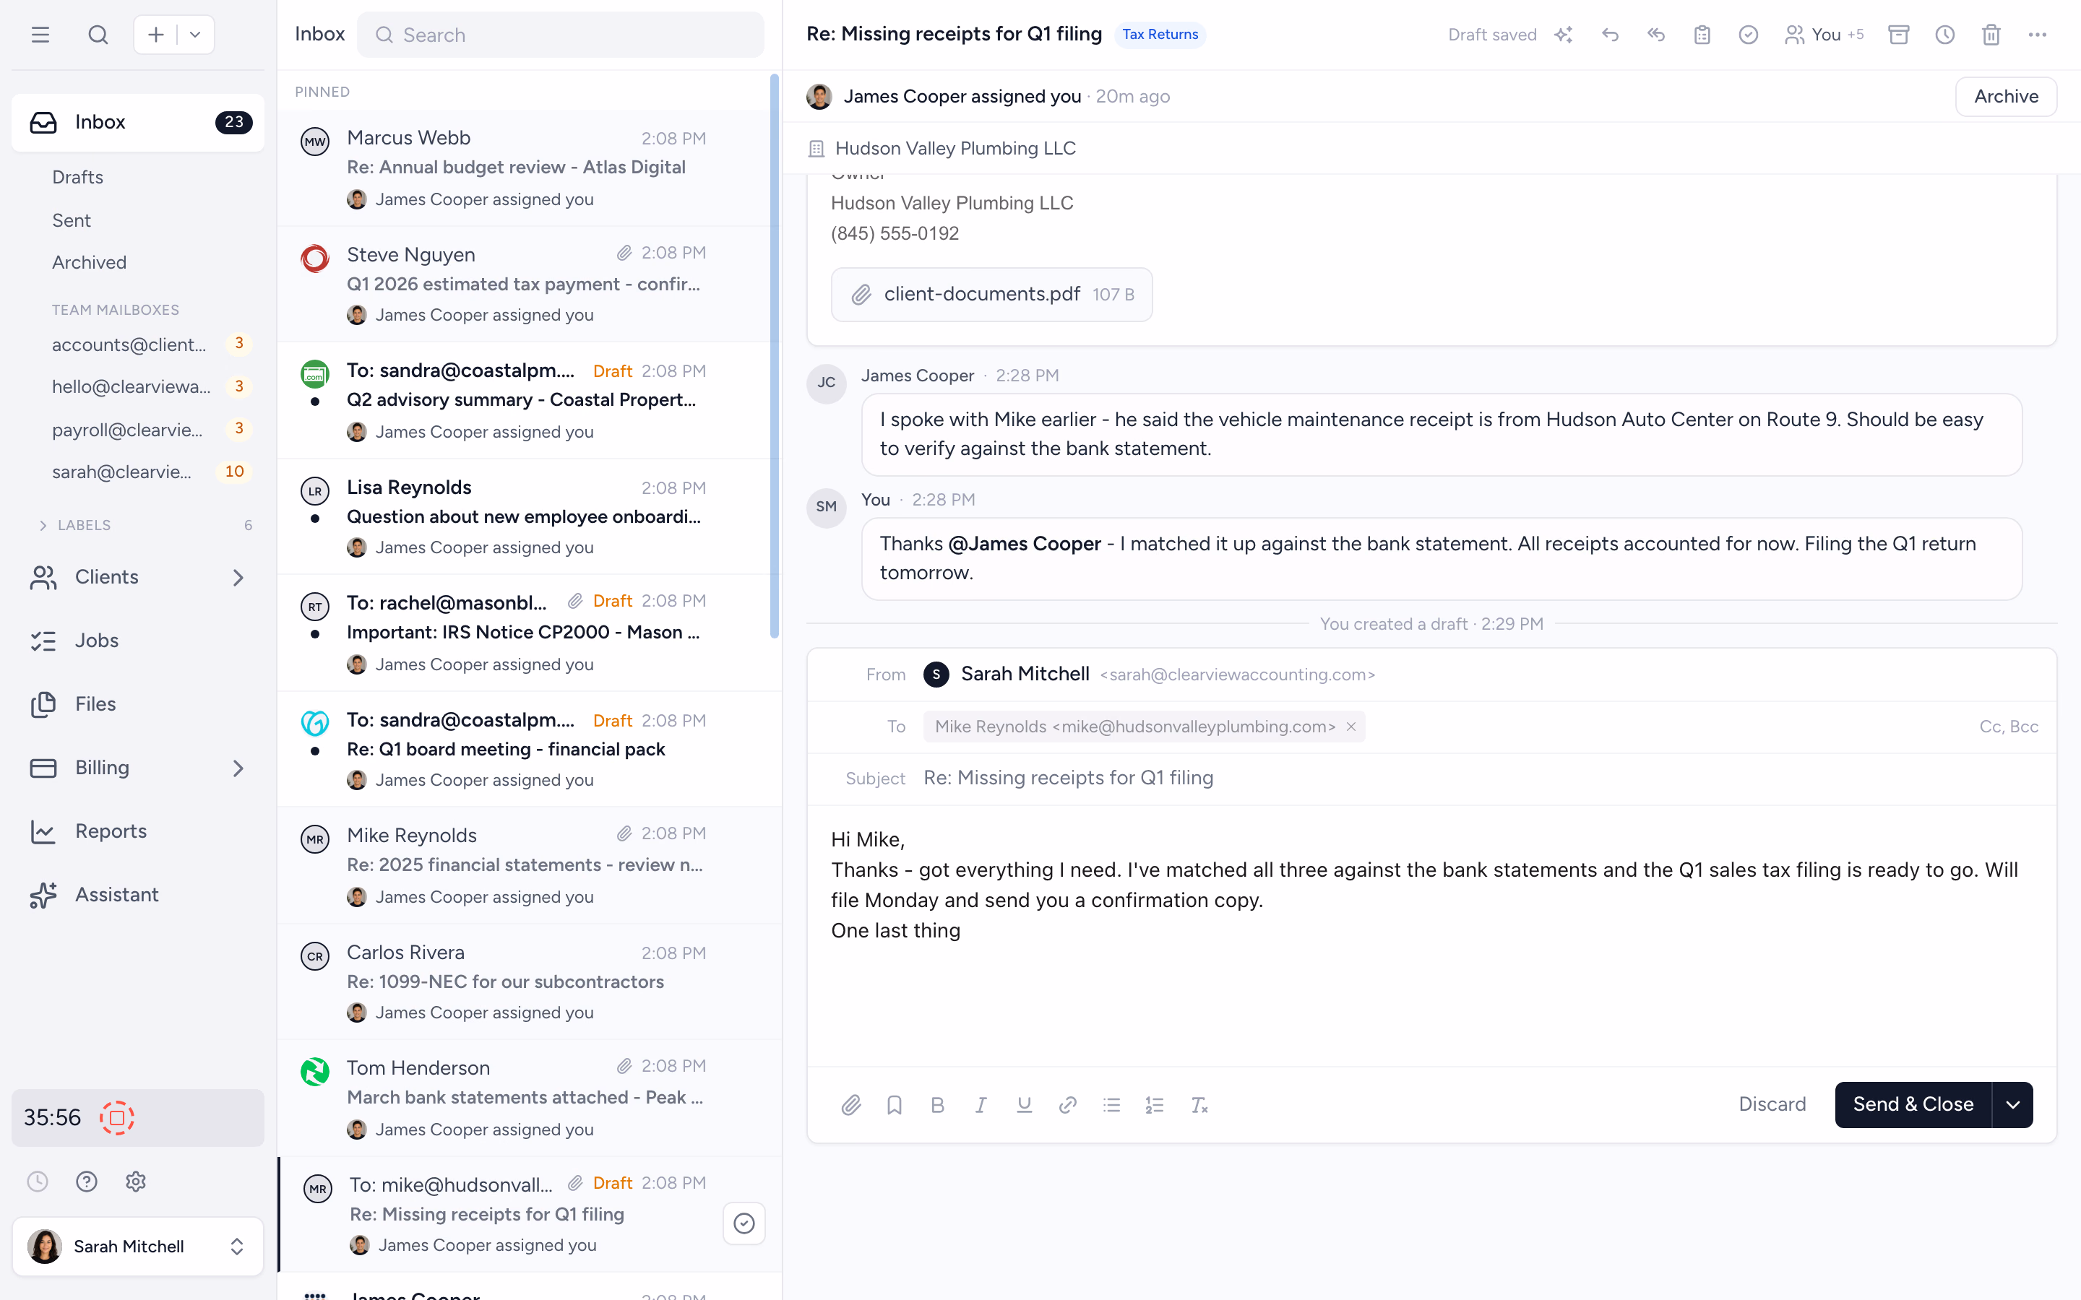2081x1300 pixels.
Task: Select Inbox in sidebar
Action: [137, 122]
